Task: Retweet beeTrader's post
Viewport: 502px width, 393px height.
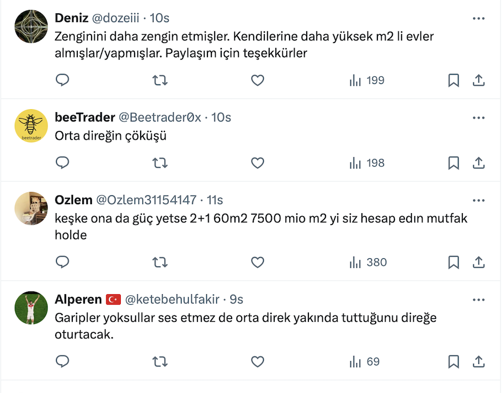Action: click(160, 163)
